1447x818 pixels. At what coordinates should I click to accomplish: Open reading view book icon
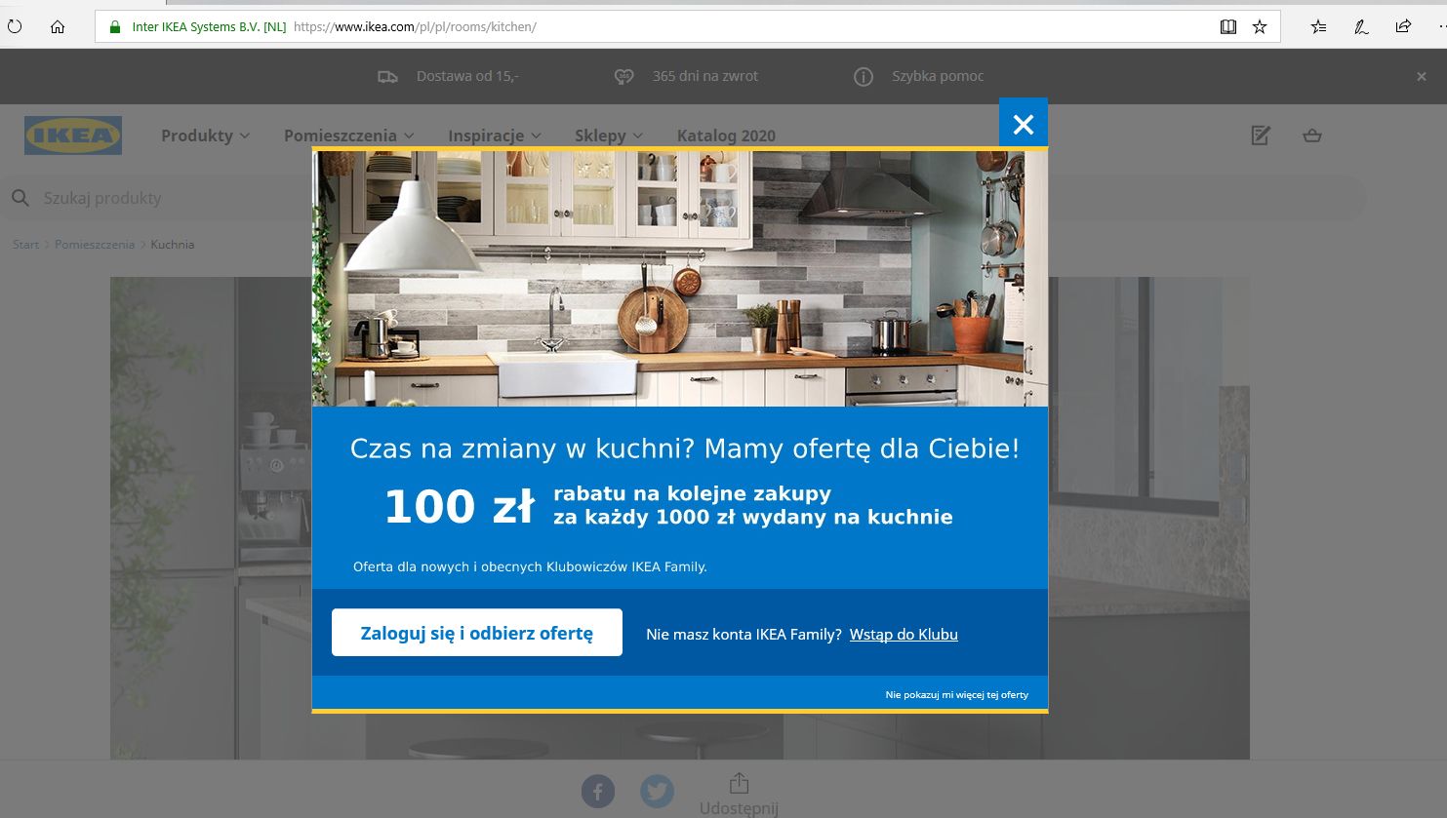[x=1228, y=27]
